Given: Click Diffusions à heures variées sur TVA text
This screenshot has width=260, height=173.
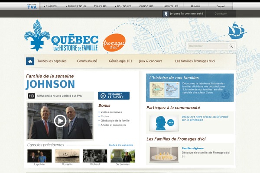Looking at the screenshot, I should pos(59,96).
